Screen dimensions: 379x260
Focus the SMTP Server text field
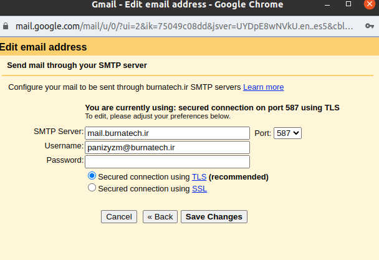(x=167, y=133)
